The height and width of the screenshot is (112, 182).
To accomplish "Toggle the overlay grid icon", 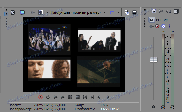I will 112,12.
